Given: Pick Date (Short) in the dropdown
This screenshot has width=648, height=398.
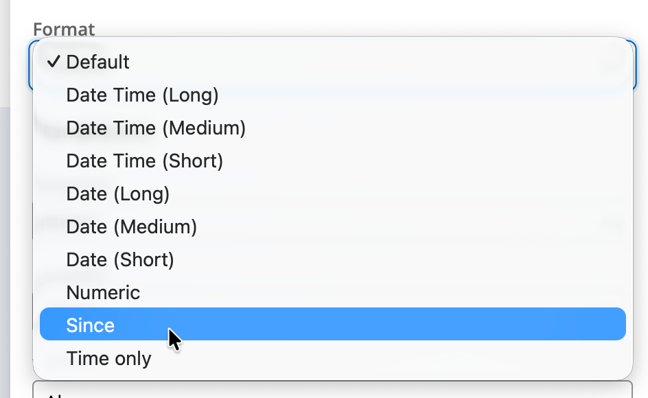Looking at the screenshot, I should 120,259.
